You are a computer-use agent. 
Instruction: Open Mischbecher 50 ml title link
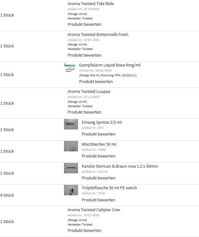click(x=99, y=144)
